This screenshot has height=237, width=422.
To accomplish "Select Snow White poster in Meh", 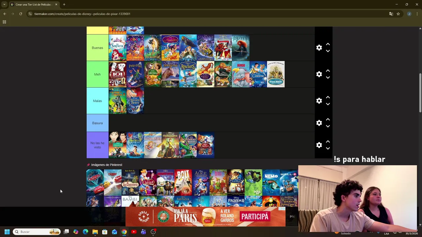I will coord(276,74).
